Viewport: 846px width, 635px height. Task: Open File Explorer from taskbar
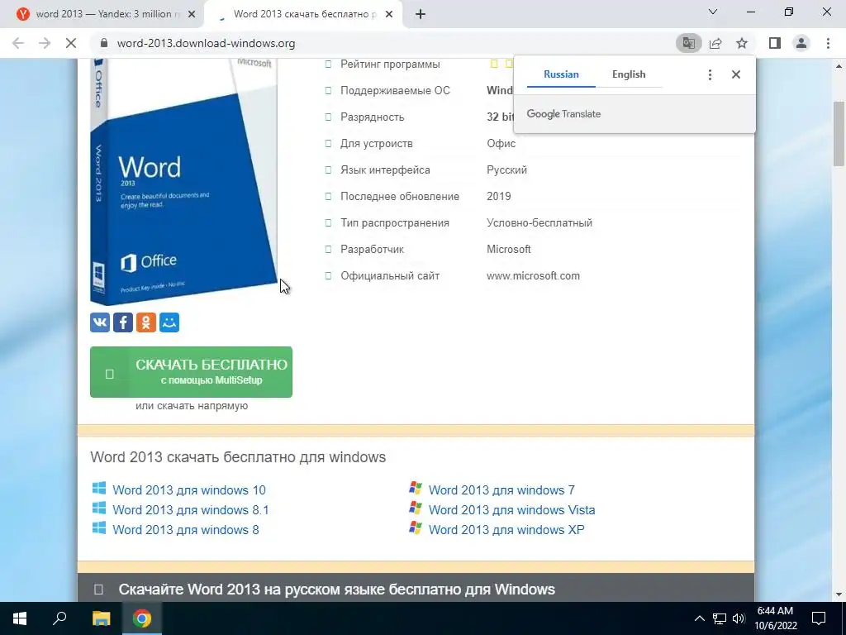click(x=101, y=618)
